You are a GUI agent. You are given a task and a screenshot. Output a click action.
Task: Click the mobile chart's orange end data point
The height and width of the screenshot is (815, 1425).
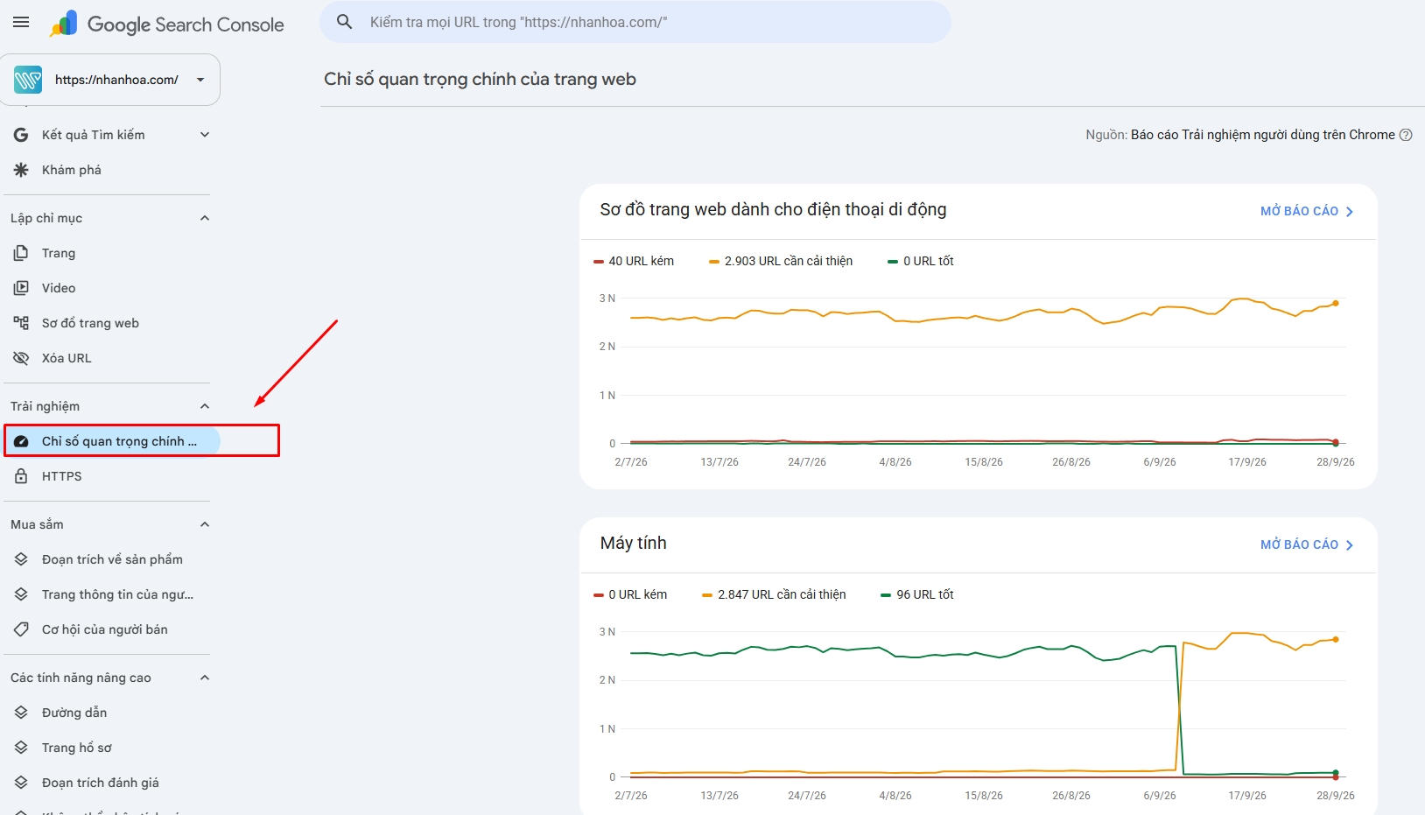coord(1336,304)
